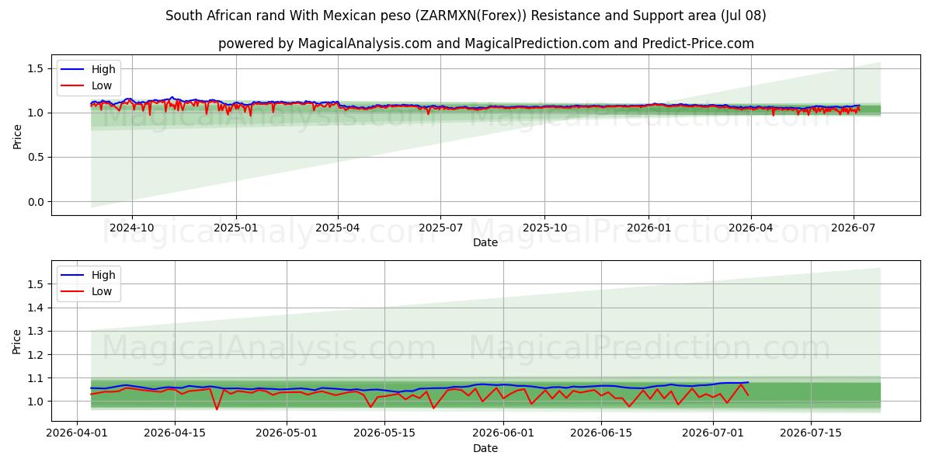This screenshot has width=932, height=466.
Task: Click the chart title mentioning ZARMXN(Forex)
Action: 466,16
